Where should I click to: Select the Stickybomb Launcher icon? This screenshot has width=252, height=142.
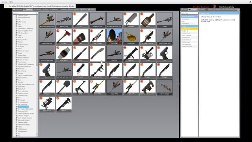[148, 87]
